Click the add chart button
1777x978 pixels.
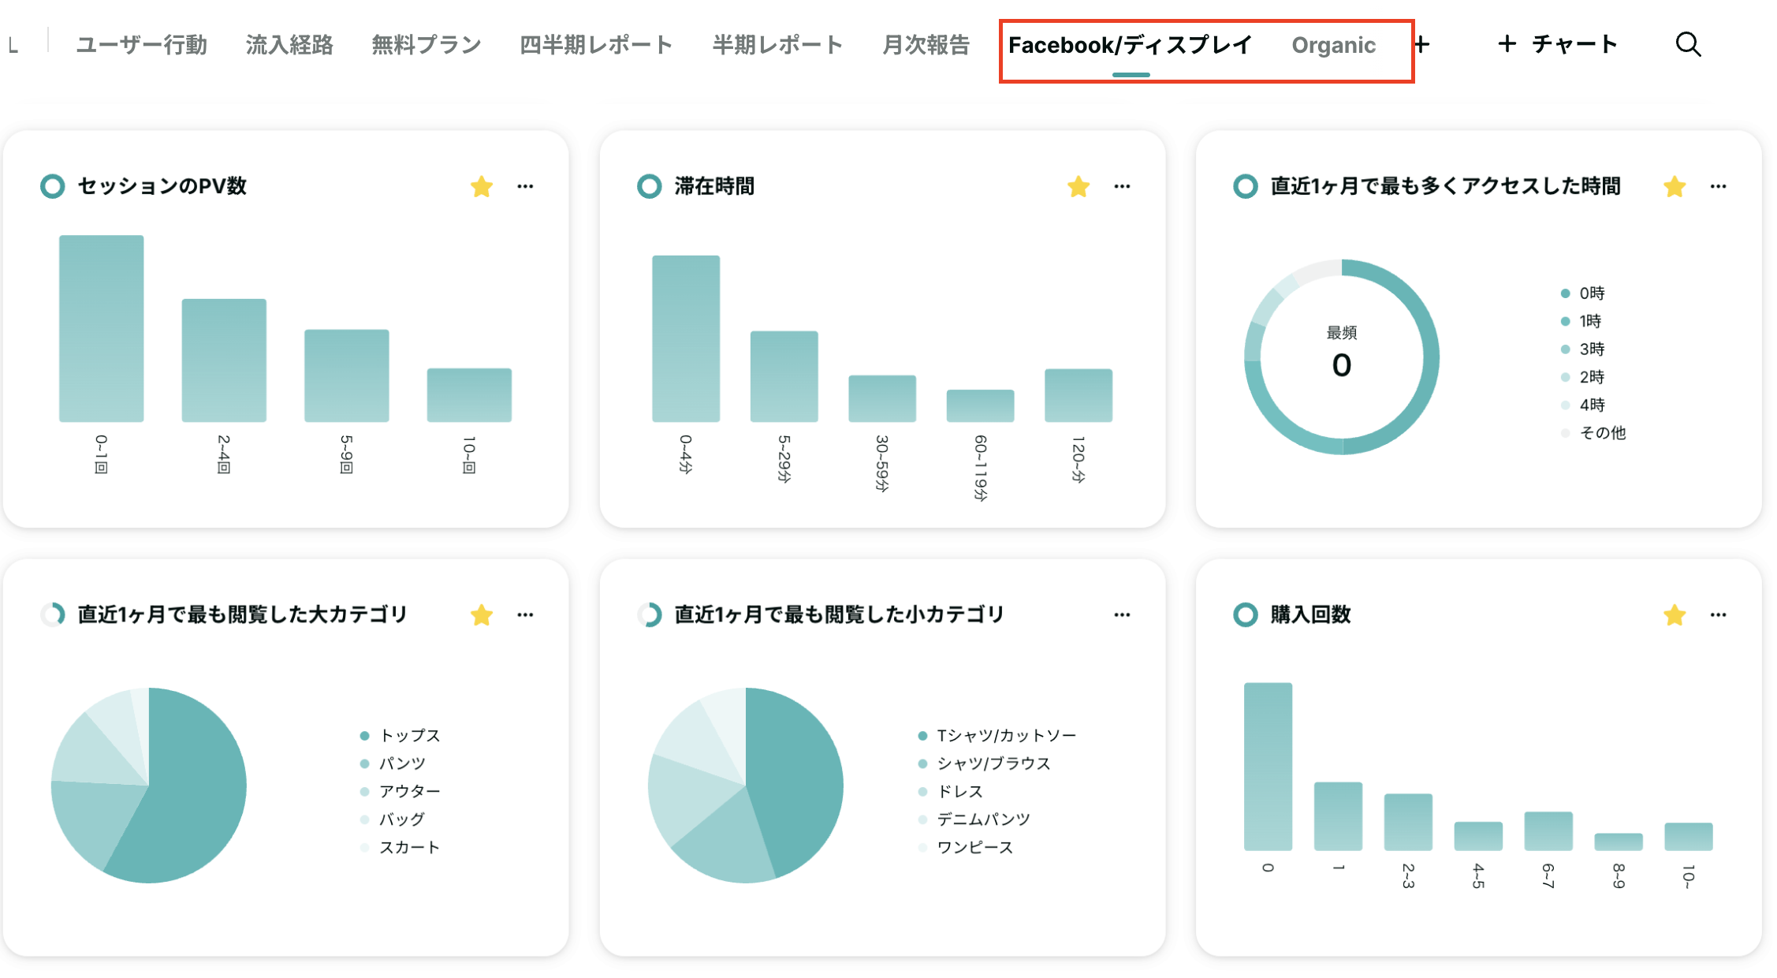(x=1557, y=44)
